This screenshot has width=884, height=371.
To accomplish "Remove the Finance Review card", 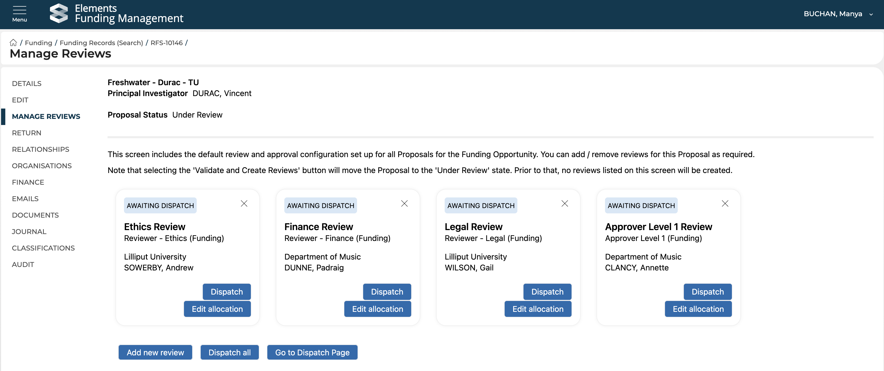I will tap(404, 204).
